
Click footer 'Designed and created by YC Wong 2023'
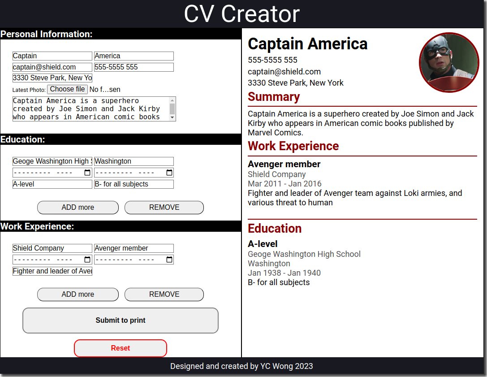click(241, 366)
